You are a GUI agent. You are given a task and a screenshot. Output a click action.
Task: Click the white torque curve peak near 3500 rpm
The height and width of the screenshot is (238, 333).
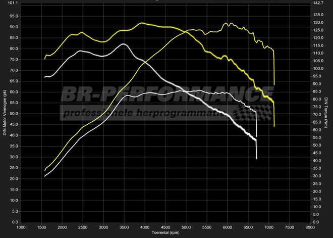[123, 44]
